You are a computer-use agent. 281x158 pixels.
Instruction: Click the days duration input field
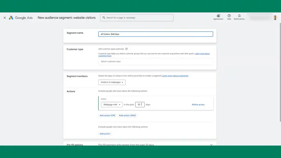[x=140, y=105]
